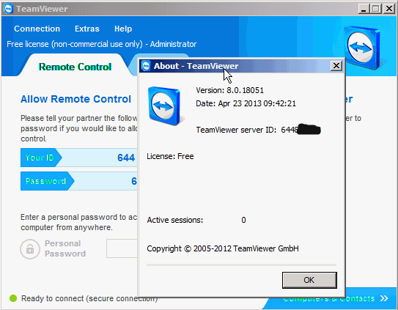Viewport: 398px width, 310px height.
Task: Click the large TeamViewer logo in header
Action: [x=363, y=48]
